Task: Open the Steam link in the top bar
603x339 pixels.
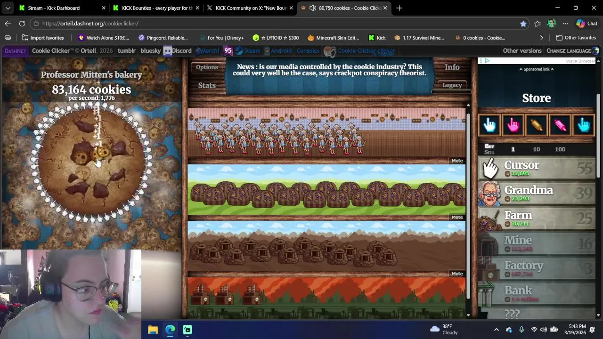Action: tap(248, 51)
